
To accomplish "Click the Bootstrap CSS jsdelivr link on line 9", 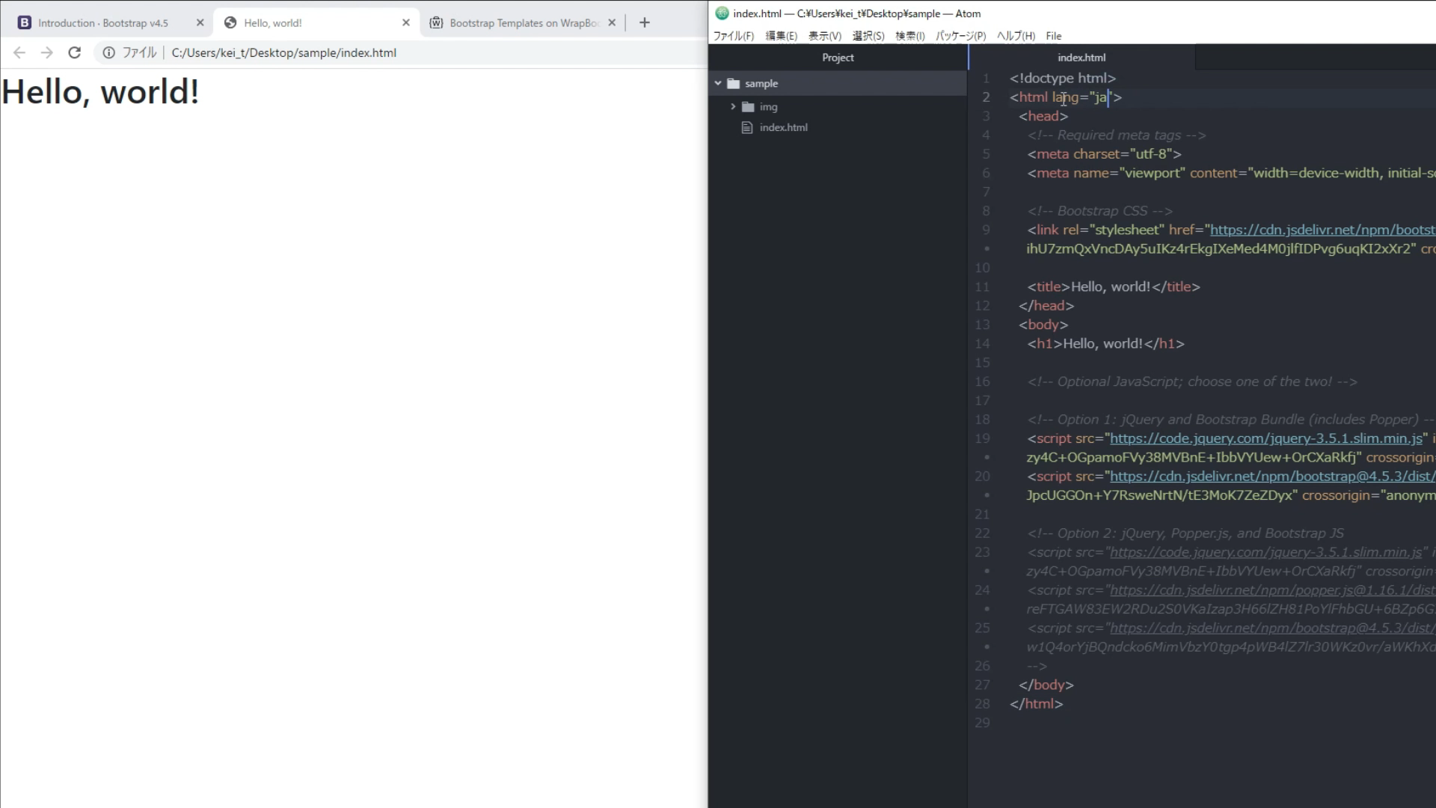I will (1322, 230).
